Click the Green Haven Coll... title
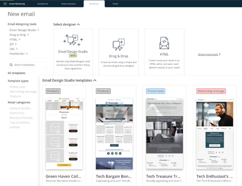This screenshot has height=186, width=242. point(63,176)
